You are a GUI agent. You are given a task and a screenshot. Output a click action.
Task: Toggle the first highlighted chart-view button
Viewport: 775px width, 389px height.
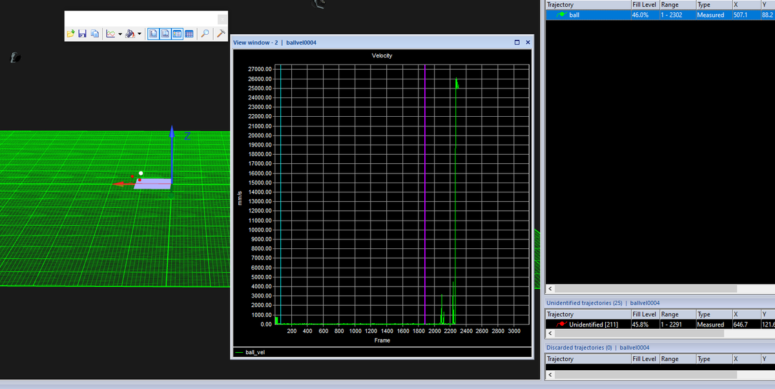153,34
